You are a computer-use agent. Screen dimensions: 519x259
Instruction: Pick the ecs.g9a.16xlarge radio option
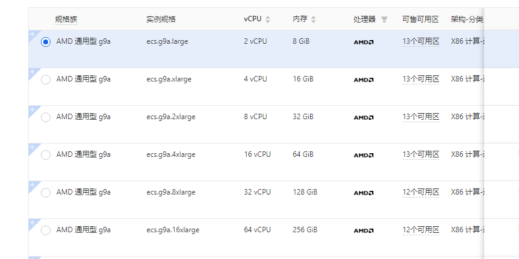[x=46, y=230]
